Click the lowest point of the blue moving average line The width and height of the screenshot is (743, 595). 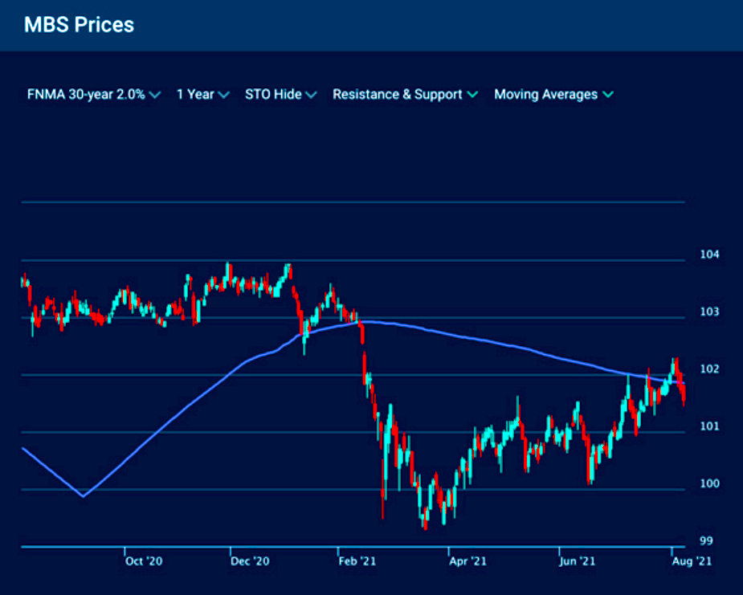(84, 496)
